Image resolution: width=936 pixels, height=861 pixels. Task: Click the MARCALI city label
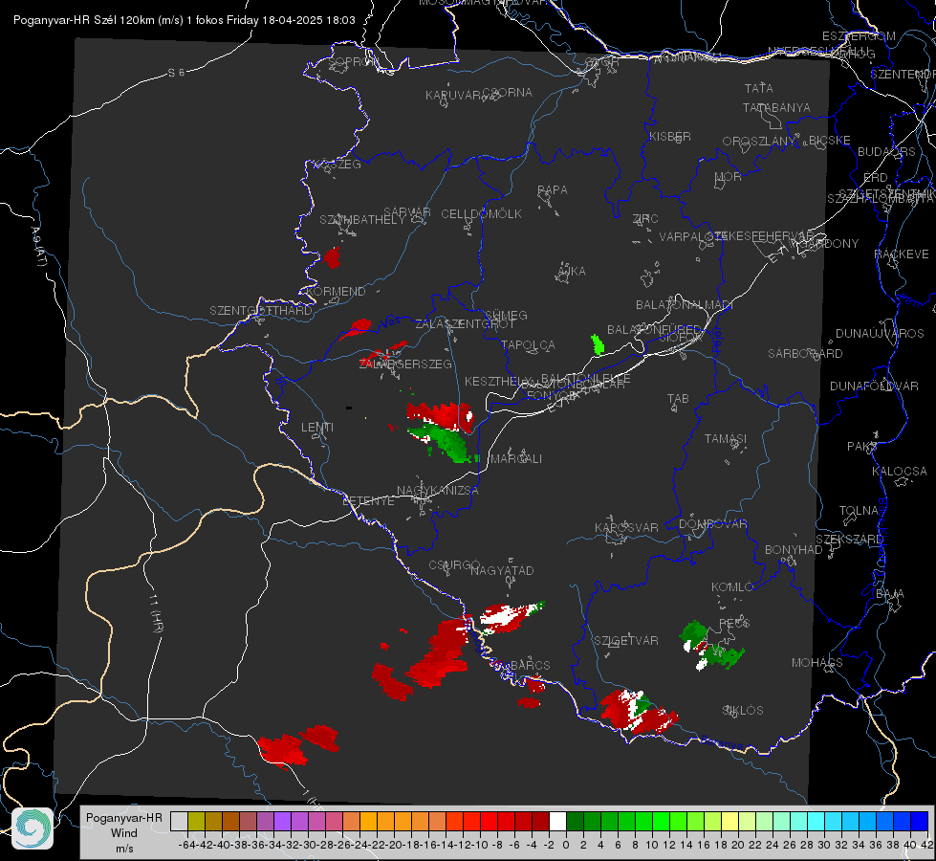(515, 459)
